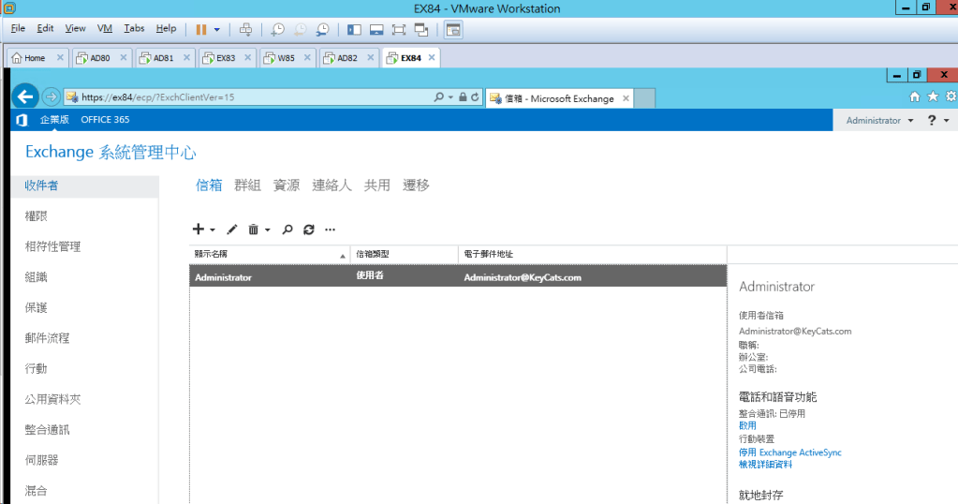Click the VMware pause virtual machine button
The image size is (958, 504).
pyautogui.click(x=201, y=29)
